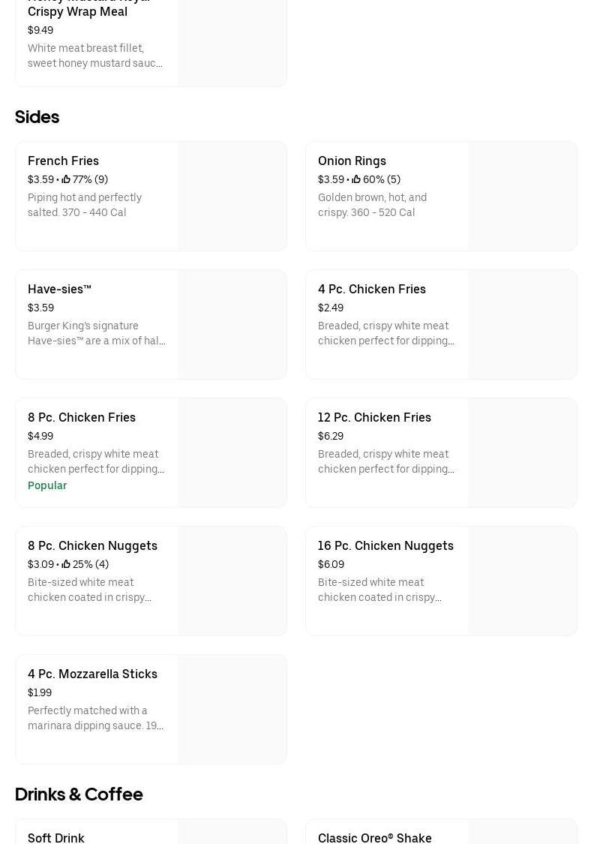Click the Onion Rings image thumbnail

(x=522, y=197)
